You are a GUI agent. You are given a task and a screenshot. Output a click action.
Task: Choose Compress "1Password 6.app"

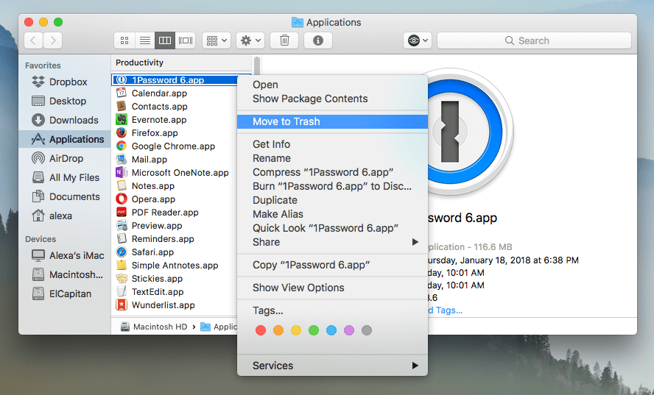pos(332,172)
